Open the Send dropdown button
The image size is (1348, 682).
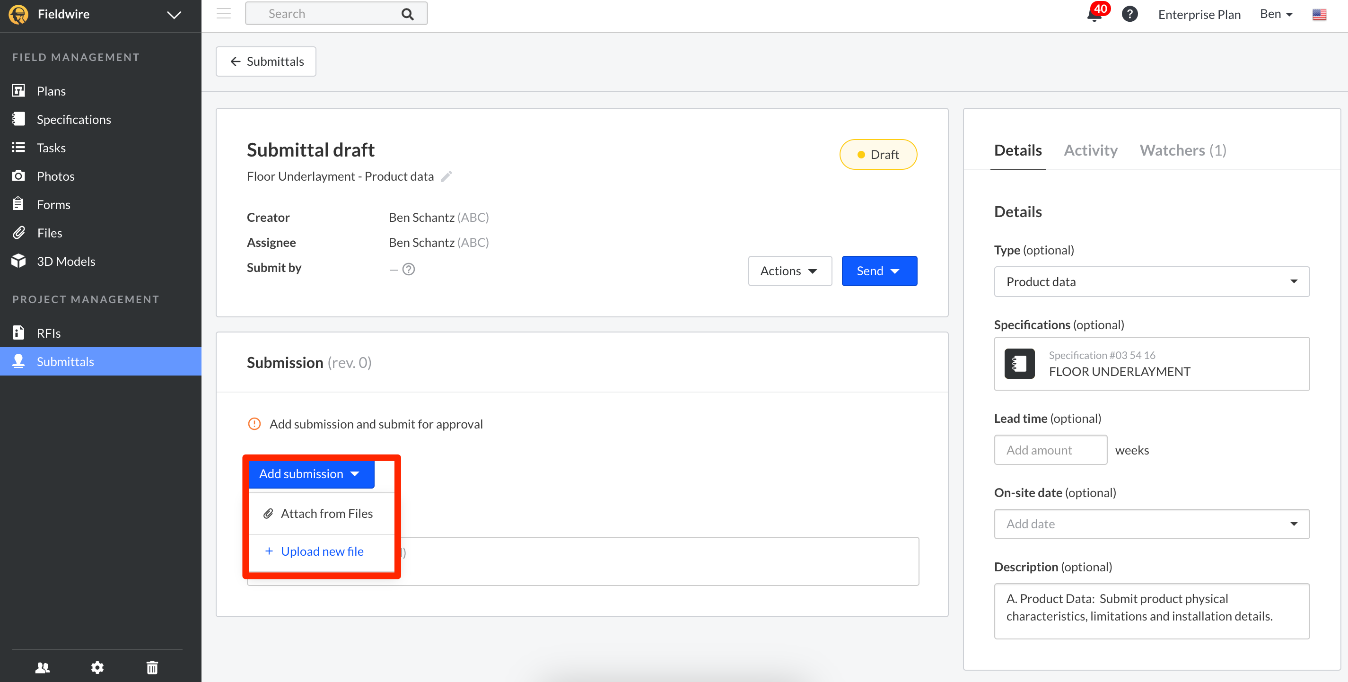pos(879,271)
